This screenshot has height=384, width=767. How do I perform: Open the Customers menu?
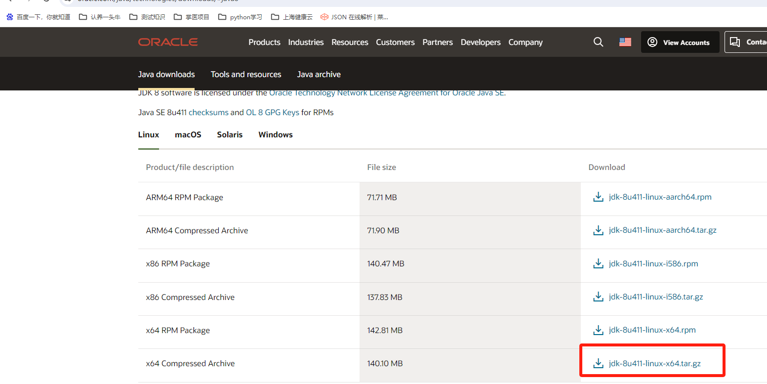coord(395,43)
